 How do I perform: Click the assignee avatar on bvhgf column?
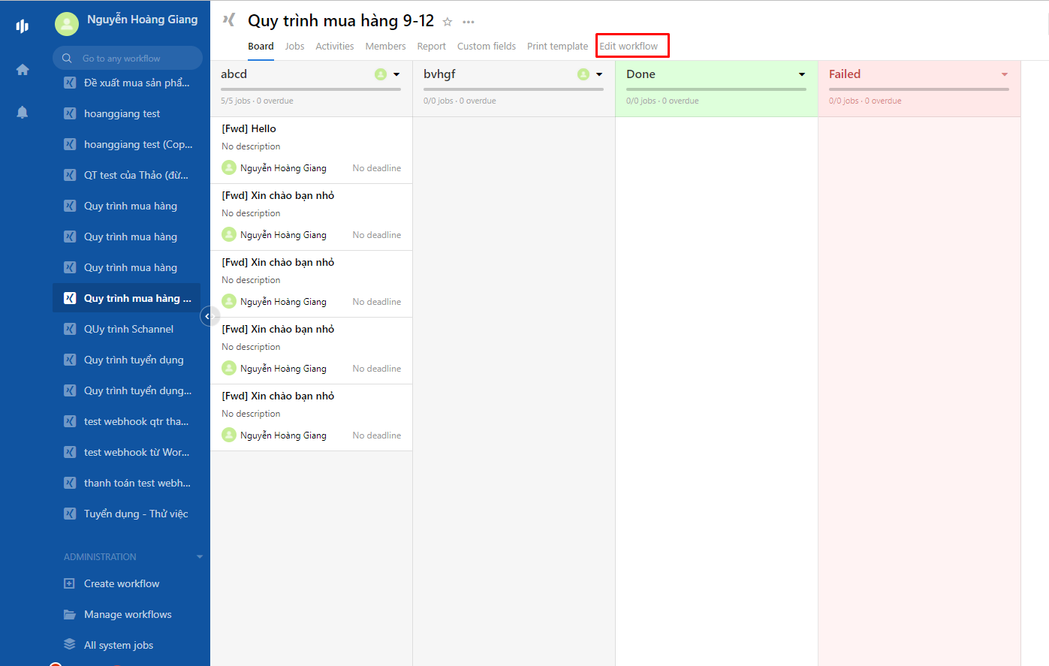click(x=583, y=74)
